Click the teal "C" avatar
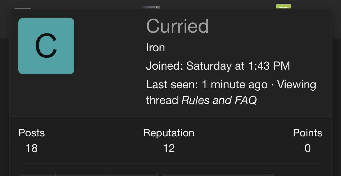 (46, 46)
